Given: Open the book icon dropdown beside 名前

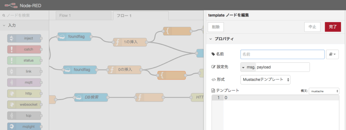Looking at the screenshot, I should coord(332,54).
